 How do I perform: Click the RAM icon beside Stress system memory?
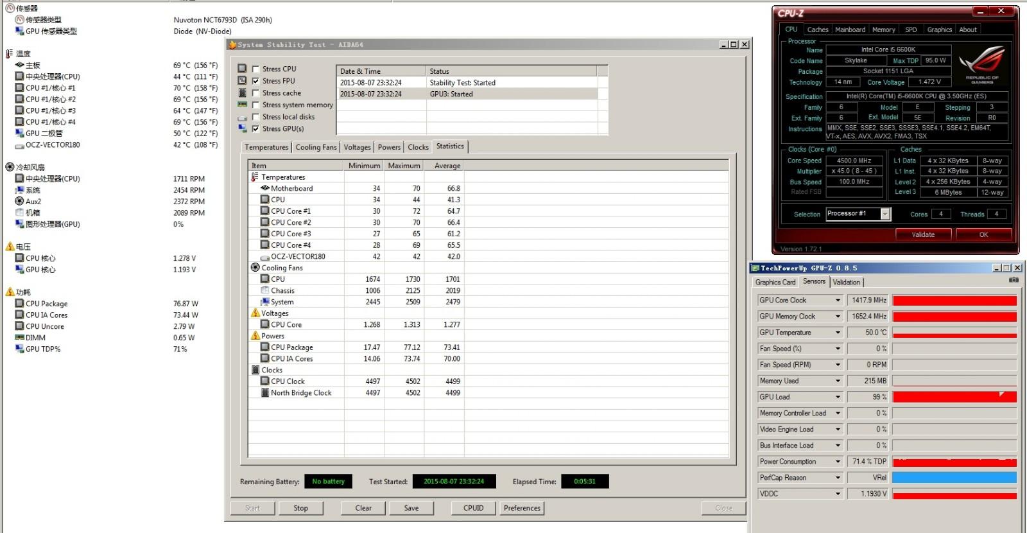(x=242, y=105)
